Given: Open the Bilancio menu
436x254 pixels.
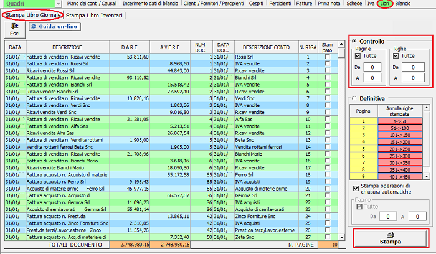Looking at the screenshot, I should click(402, 4).
